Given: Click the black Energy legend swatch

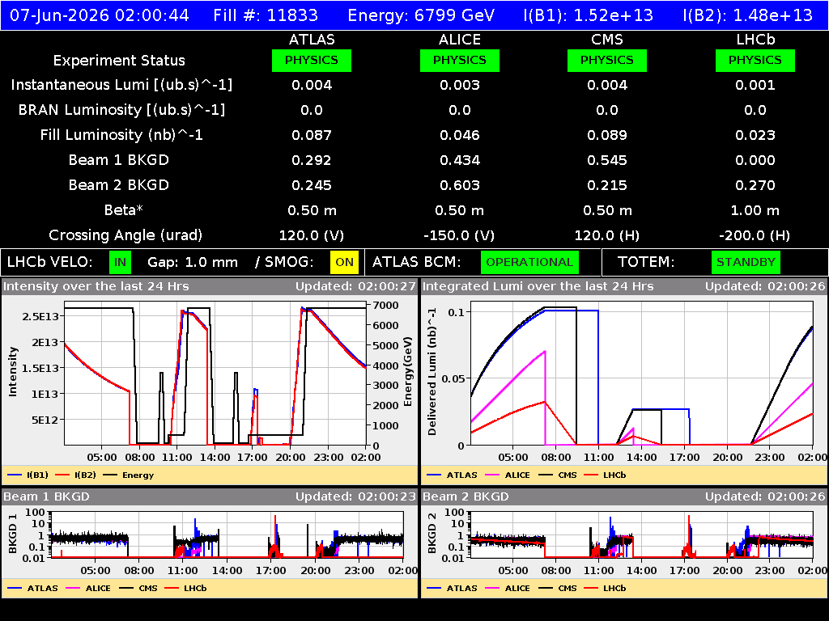Looking at the screenshot, I should [110, 475].
